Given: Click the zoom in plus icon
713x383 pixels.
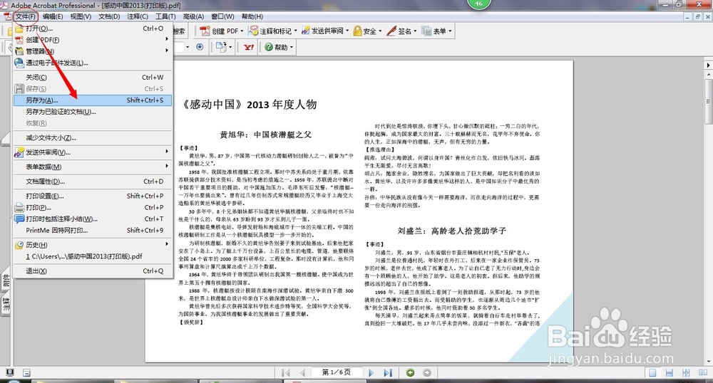Looking at the screenshot, I should click(x=200, y=47).
